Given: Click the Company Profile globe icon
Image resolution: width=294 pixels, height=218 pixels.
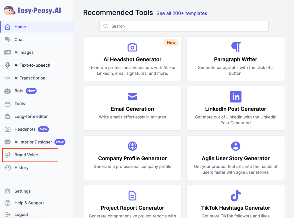Looking at the screenshot, I should click(132, 146).
